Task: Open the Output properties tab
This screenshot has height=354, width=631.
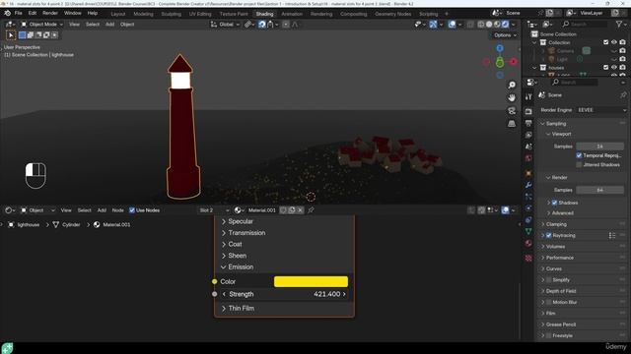Action: pyautogui.click(x=528, y=123)
